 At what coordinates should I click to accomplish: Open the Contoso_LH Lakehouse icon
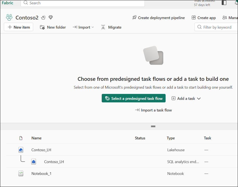click(21, 150)
